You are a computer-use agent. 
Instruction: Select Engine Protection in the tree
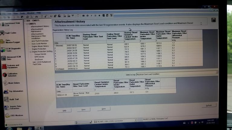[39, 49]
